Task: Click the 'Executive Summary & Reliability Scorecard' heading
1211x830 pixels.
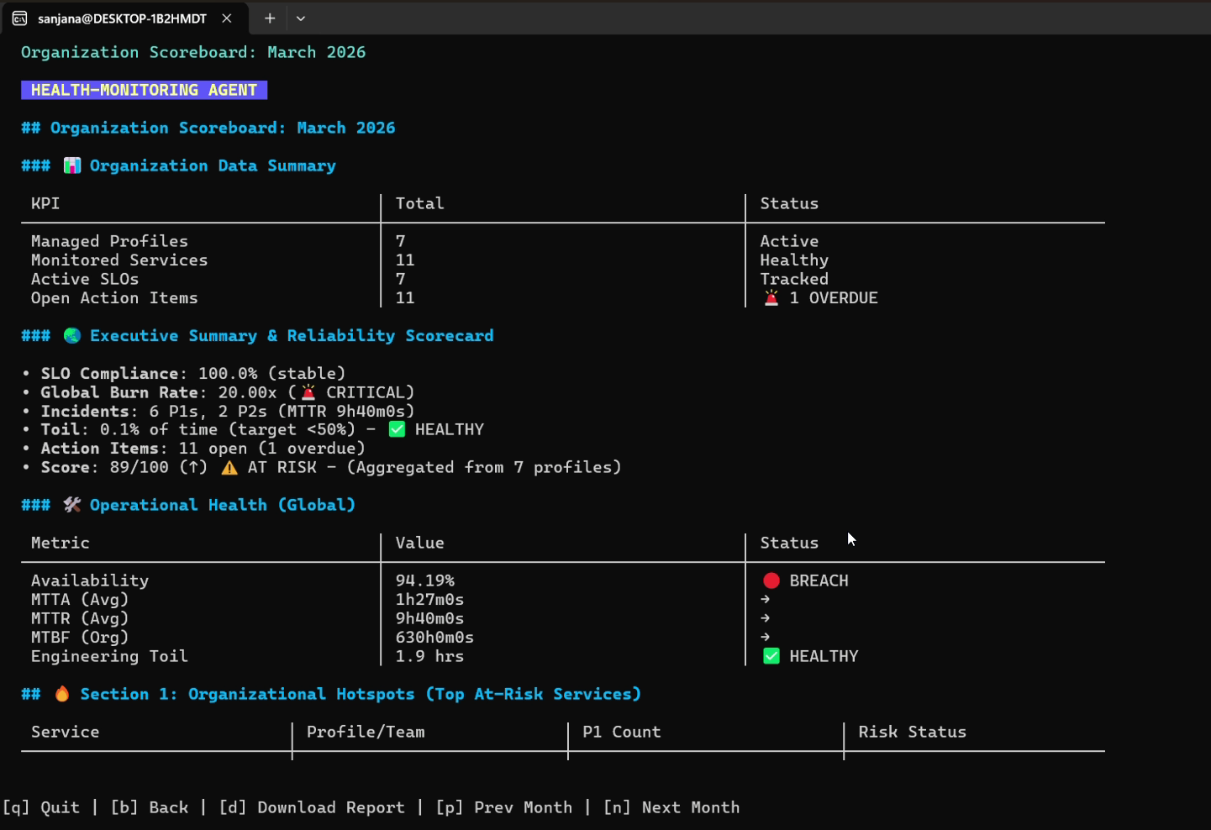Action: (292, 335)
